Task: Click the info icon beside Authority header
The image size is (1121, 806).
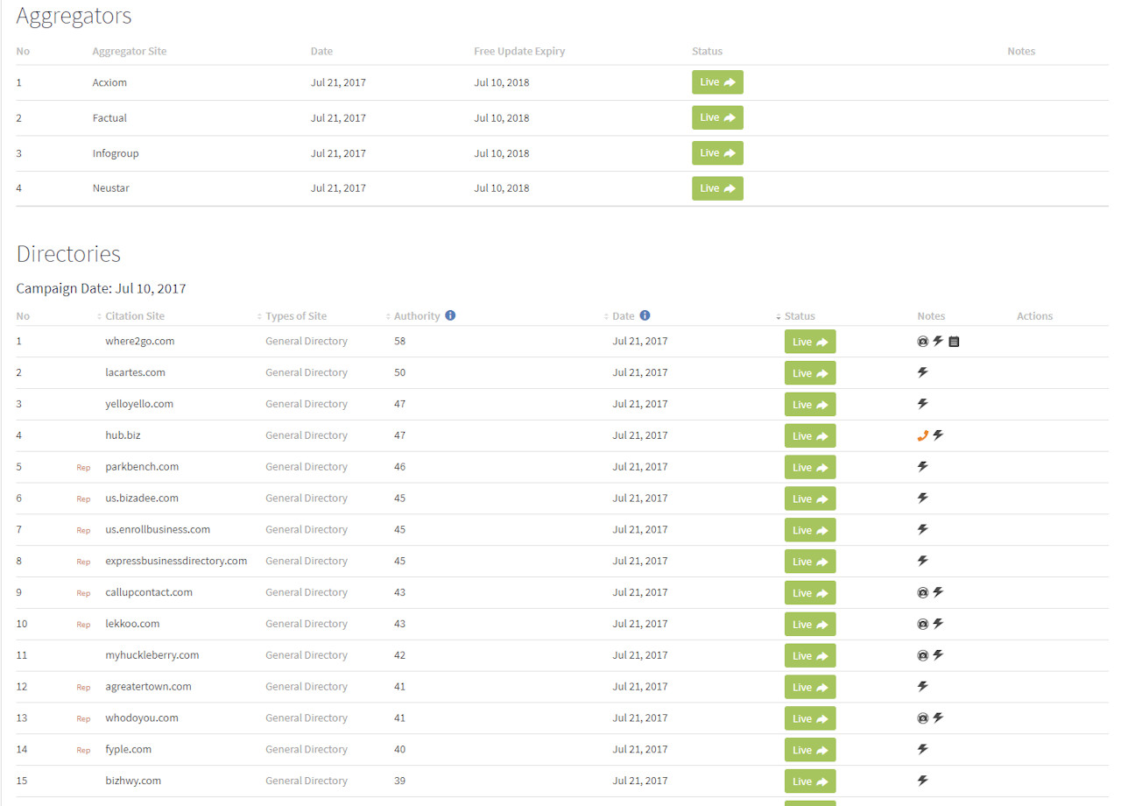Action: click(x=450, y=315)
